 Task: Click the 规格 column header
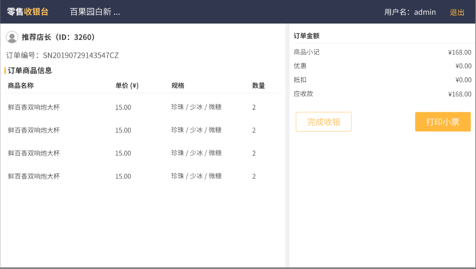click(178, 86)
